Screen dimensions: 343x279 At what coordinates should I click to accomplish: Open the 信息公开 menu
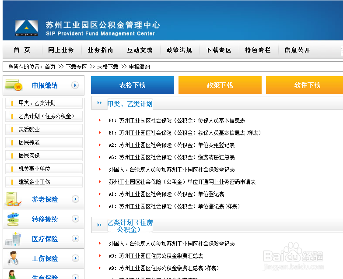[x=297, y=50]
